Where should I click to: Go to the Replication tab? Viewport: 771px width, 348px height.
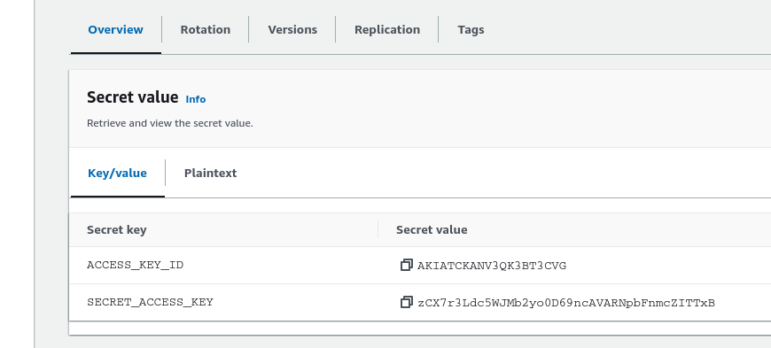[x=387, y=29]
